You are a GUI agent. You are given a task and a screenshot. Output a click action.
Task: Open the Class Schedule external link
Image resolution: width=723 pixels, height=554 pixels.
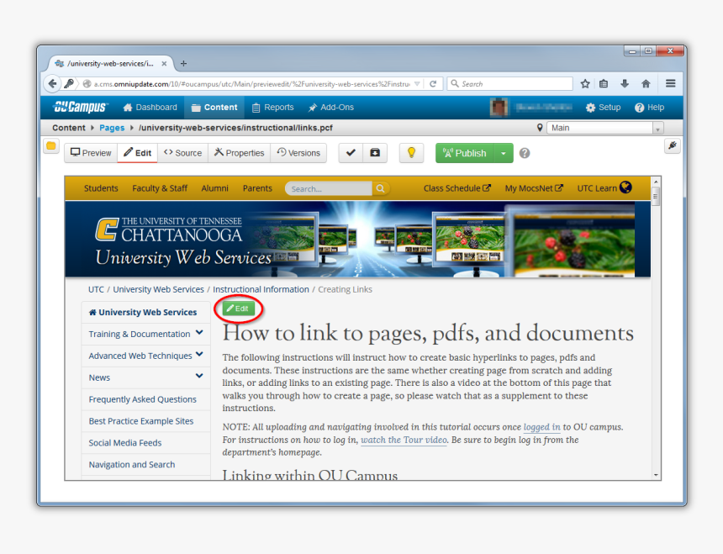click(457, 188)
